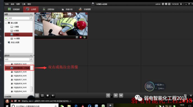The image size is (193, 107).
Task: Switch to the 主预览 tab
Action: [x=31, y=9]
